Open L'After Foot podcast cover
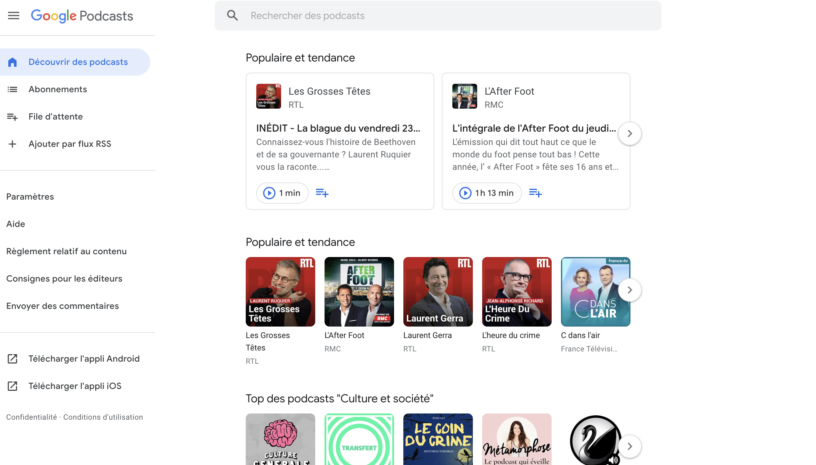 coord(359,291)
